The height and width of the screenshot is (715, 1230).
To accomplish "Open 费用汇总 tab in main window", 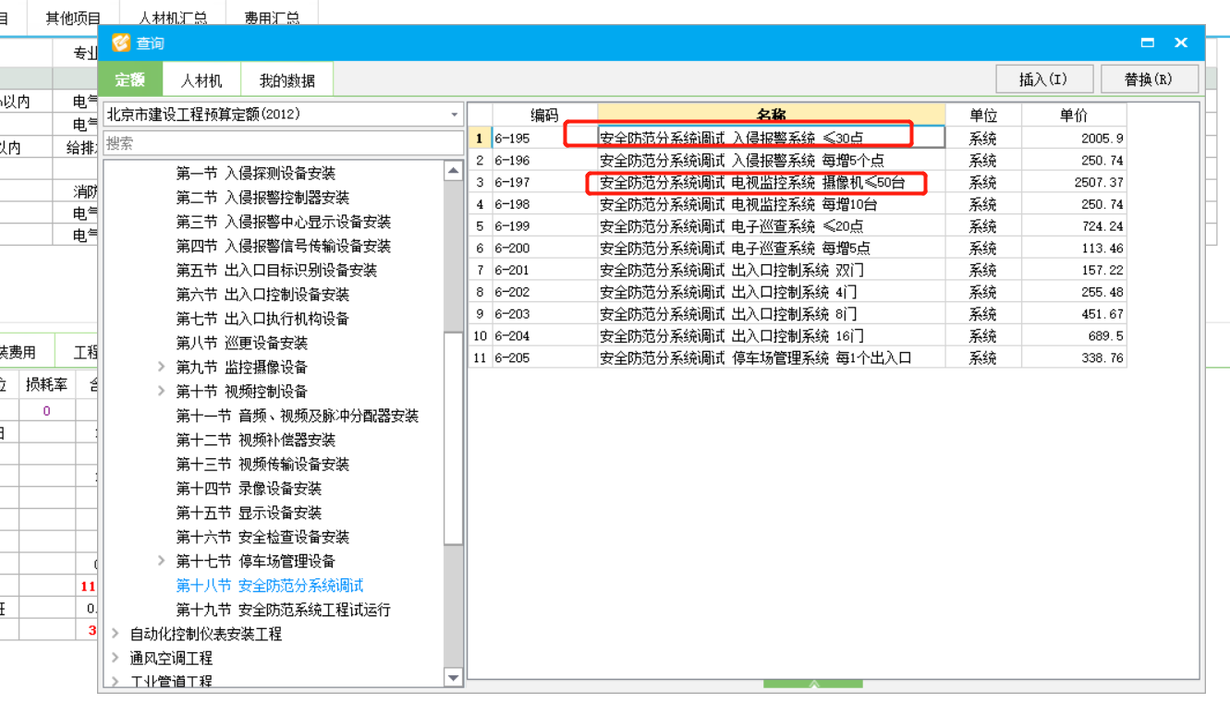I will 273,17.
